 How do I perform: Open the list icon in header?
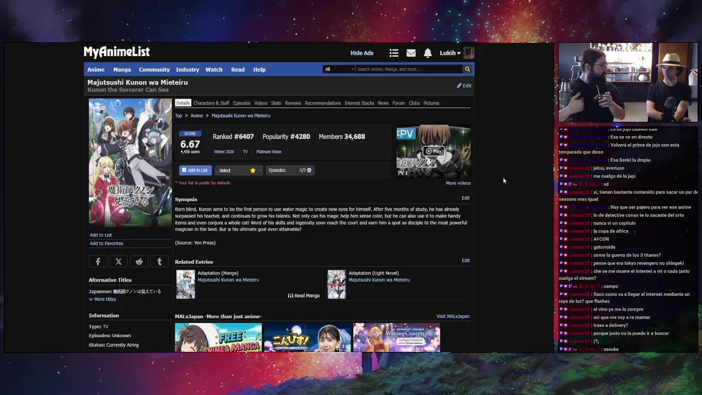point(394,53)
